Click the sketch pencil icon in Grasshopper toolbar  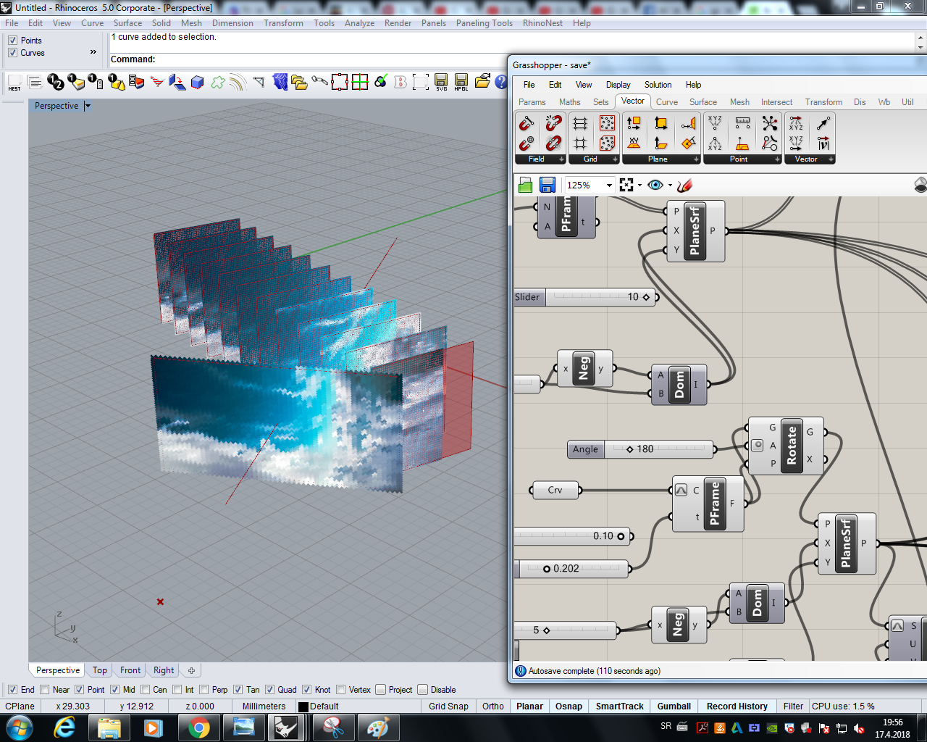685,185
